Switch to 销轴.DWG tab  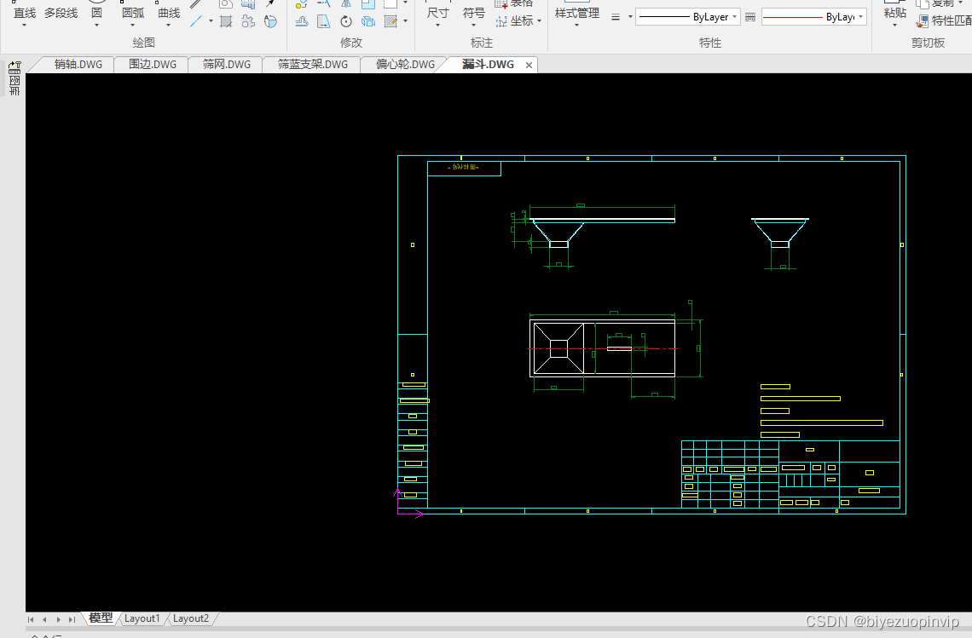pos(78,65)
